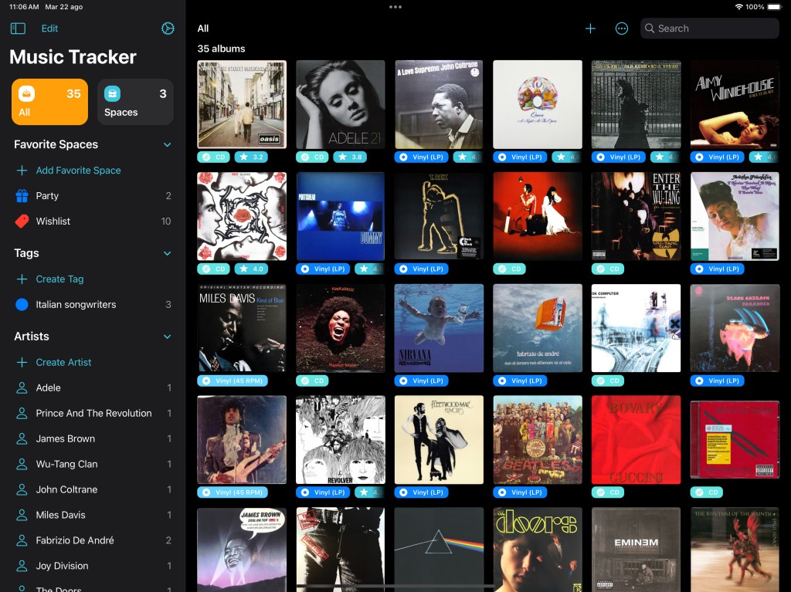Viewport: 791px width, 592px height.
Task: Click the Adele person icon
Action: coord(22,387)
